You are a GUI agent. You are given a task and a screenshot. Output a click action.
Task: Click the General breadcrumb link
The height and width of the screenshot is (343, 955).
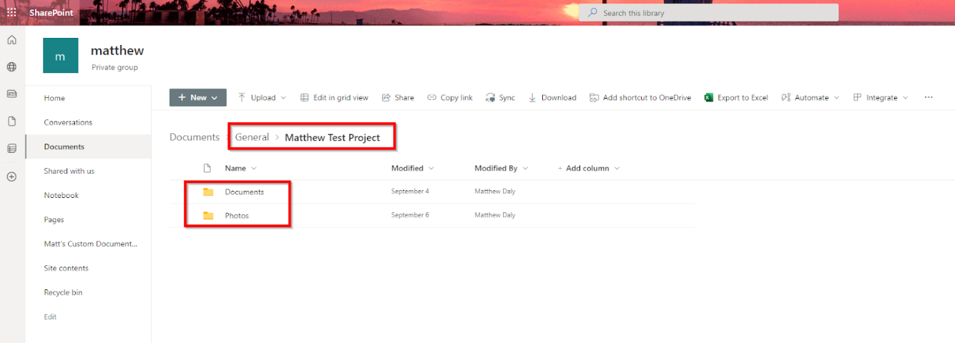click(252, 137)
